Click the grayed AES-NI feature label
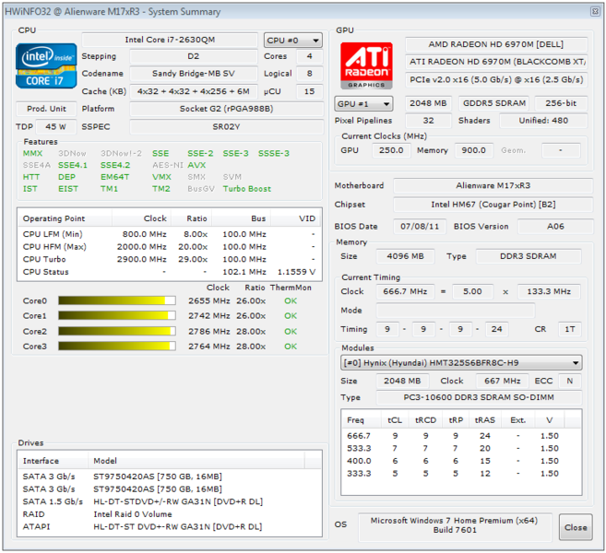The image size is (606, 553). pyautogui.click(x=167, y=165)
